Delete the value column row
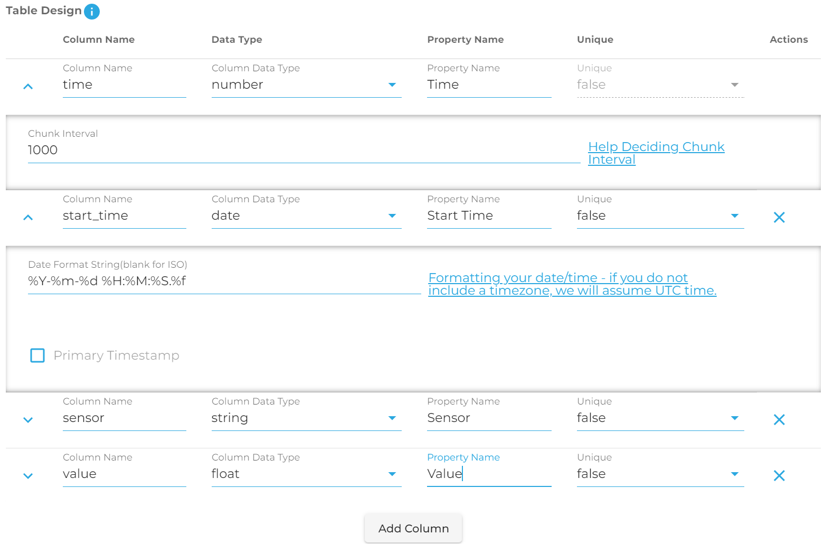 coord(779,475)
